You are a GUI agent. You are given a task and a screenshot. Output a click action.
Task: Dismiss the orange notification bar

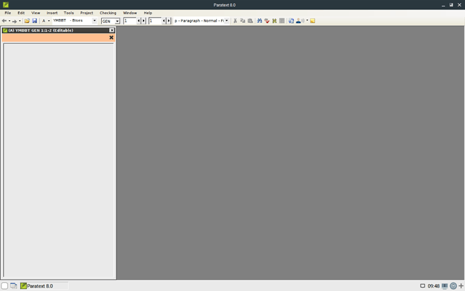(111, 37)
